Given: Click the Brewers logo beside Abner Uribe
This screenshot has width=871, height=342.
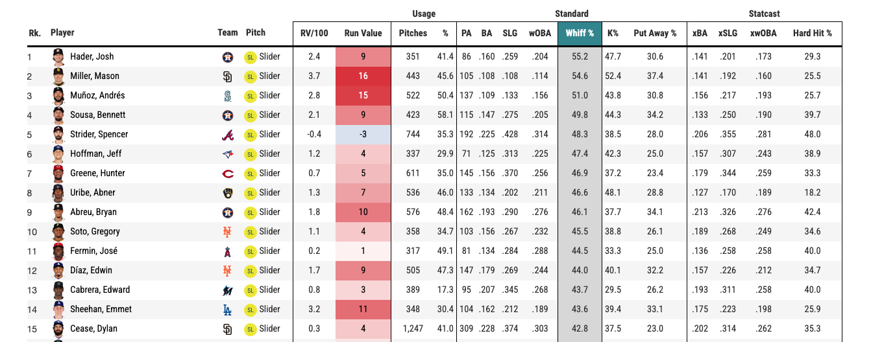Looking at the screenshot, I should (227, 193).
